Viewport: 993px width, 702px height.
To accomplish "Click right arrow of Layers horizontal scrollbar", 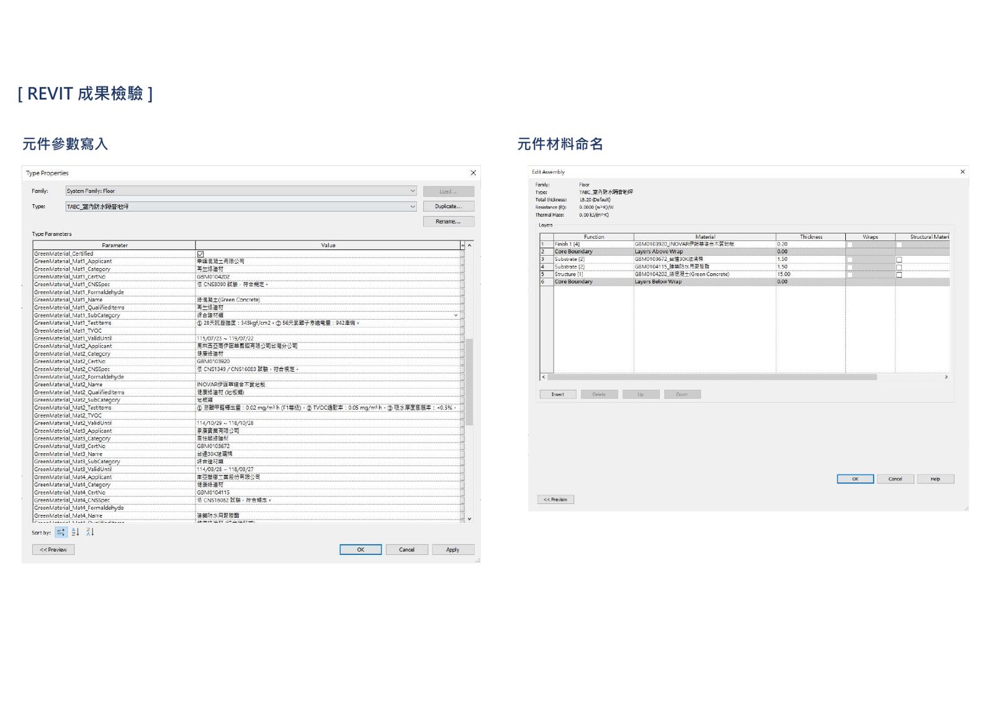I will tap(946, 377).
